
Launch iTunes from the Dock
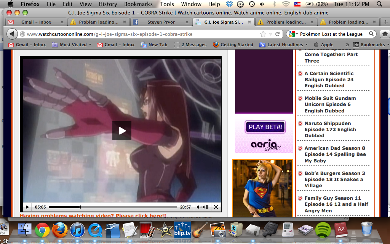pos(77,230)
